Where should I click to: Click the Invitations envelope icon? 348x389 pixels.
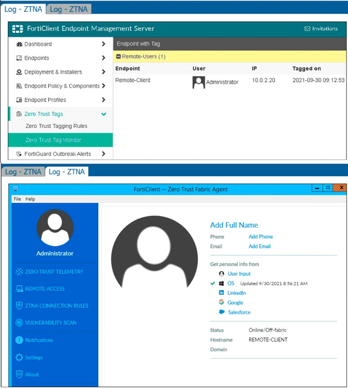pos(307,29)
